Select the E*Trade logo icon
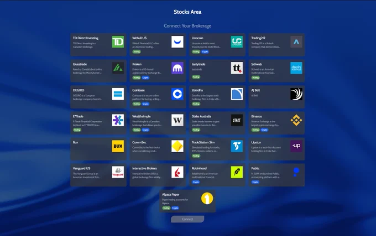This screenshot has width=376, height=236. pyautogui.click(x=118, y=120)
